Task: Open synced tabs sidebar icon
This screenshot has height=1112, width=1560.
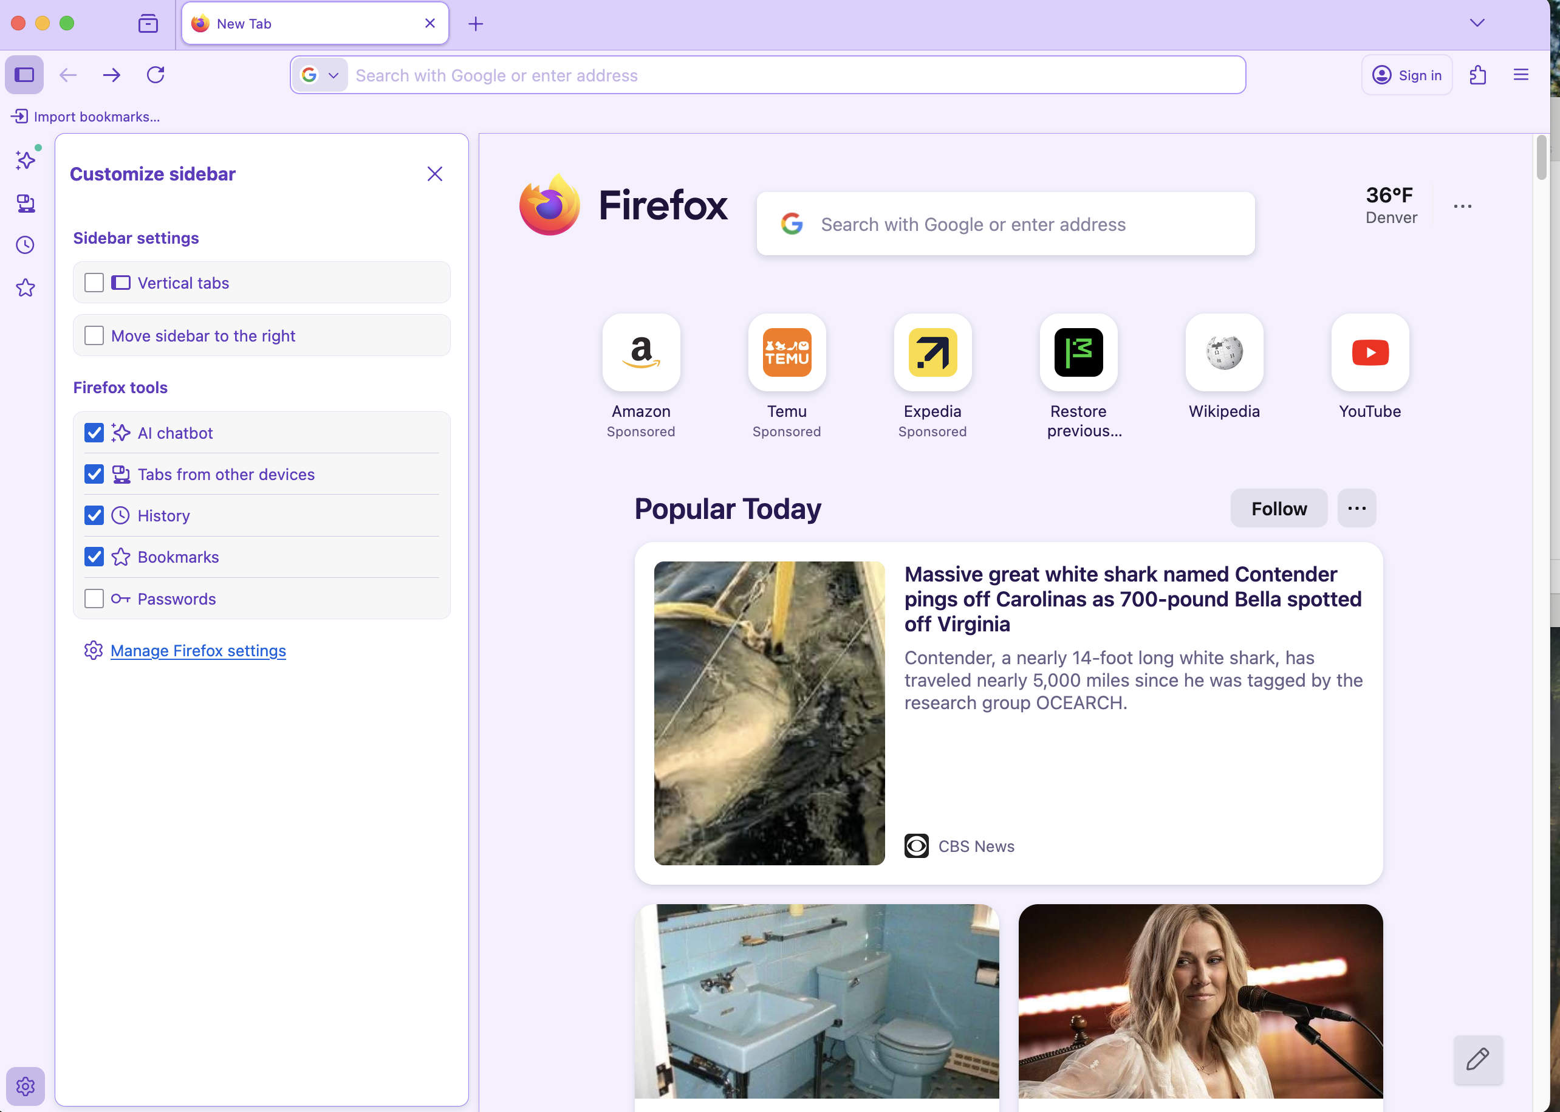Action: coord(26,204)
